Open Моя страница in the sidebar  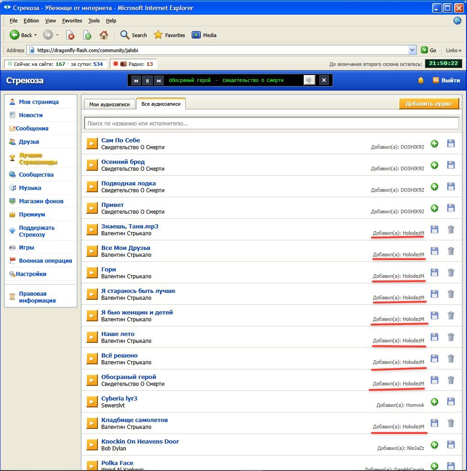point(39,102)
